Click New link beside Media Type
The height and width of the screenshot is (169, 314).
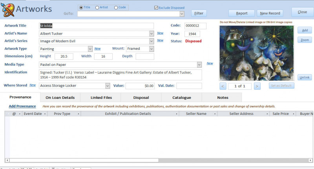pyautogui.click(x=210, y=63)
